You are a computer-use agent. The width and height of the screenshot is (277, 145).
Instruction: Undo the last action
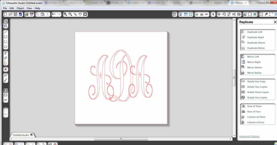pyautogui.click(x=54, y=14)
